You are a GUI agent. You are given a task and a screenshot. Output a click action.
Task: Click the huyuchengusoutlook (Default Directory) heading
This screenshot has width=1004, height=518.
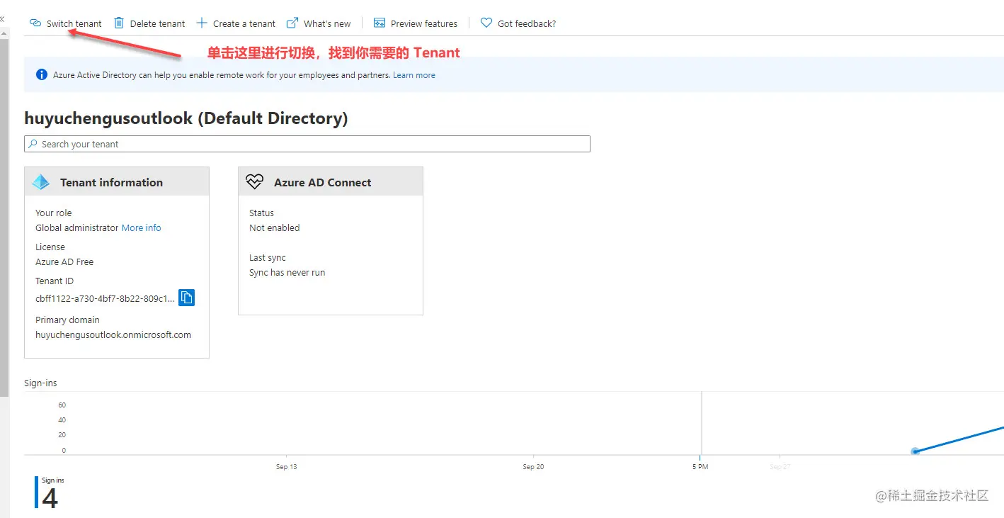click(x=186, y=118)
